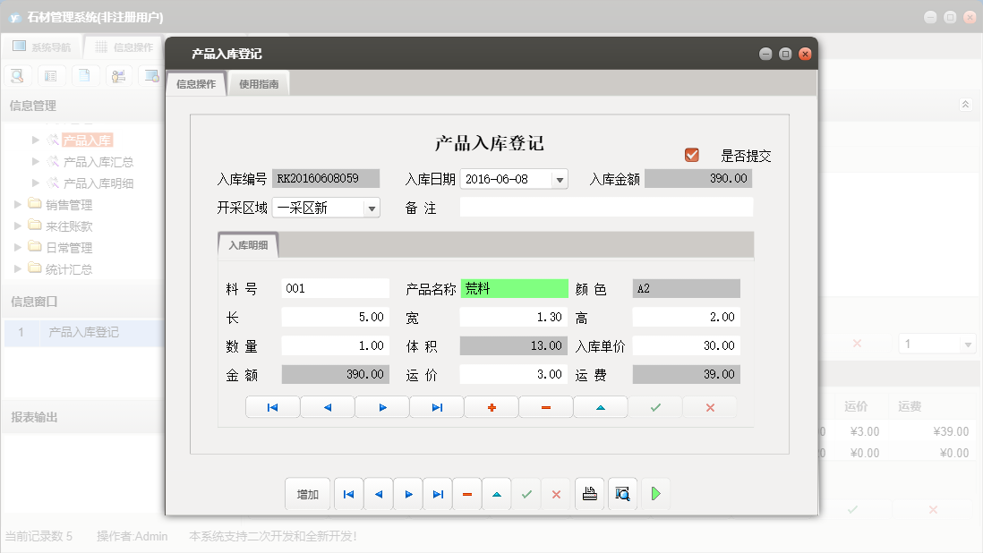Toggle the blue edit arrow in detail toolbar
983x553 pixels.
click(600, 406)
